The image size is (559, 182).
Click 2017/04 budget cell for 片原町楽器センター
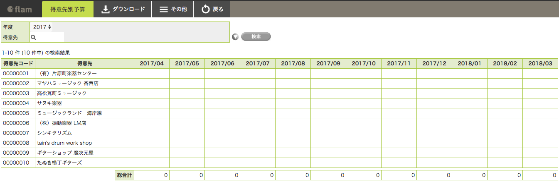pos(152,74)
